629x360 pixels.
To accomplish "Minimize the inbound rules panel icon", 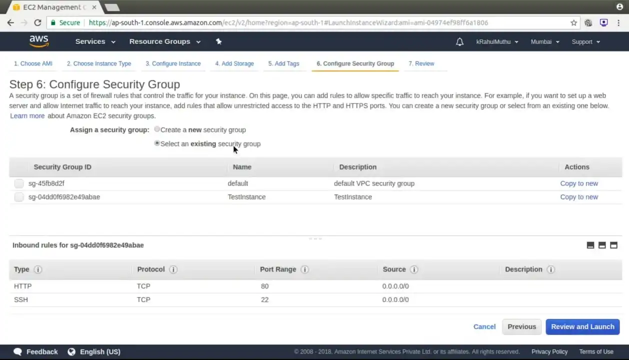I will point(590,245).
